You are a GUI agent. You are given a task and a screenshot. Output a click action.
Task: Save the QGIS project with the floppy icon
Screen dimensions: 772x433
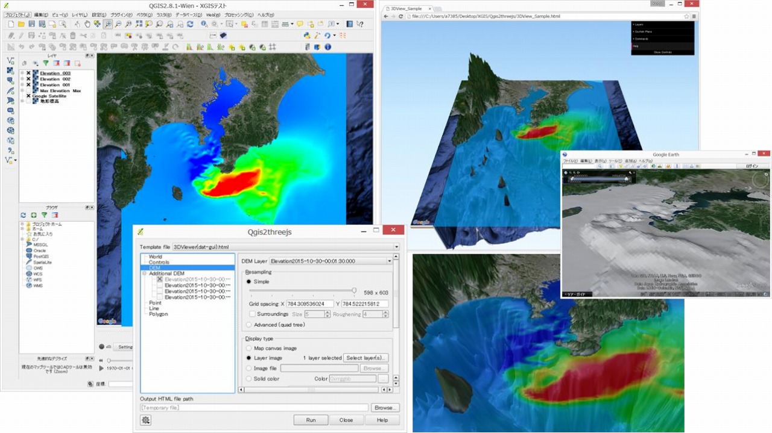(x=32, y=24)
